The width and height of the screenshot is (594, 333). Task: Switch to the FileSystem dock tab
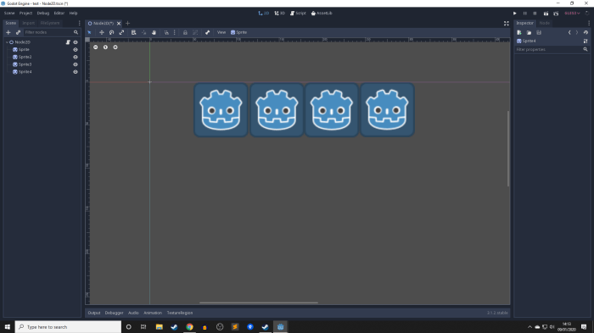(50, 23)
